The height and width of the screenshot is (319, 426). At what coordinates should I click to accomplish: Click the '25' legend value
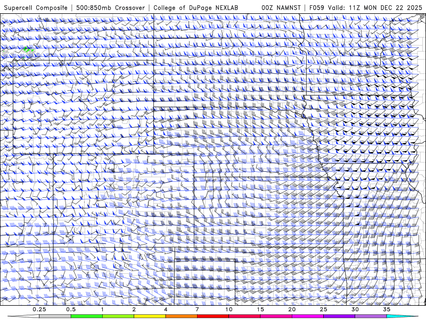(x=323, y=309)
